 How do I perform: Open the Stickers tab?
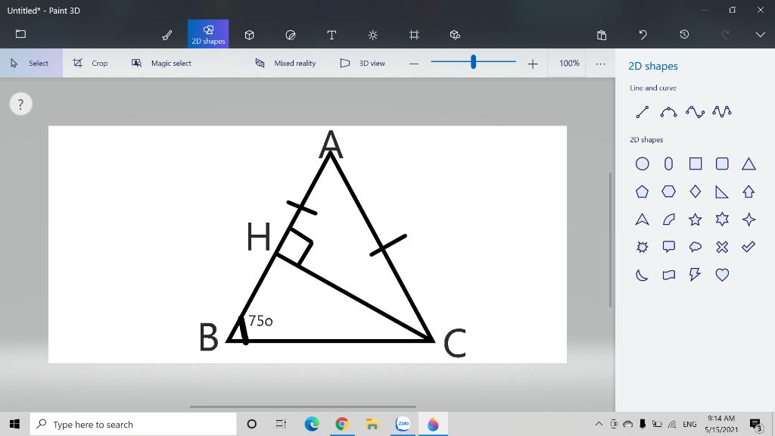pos(291,35)
